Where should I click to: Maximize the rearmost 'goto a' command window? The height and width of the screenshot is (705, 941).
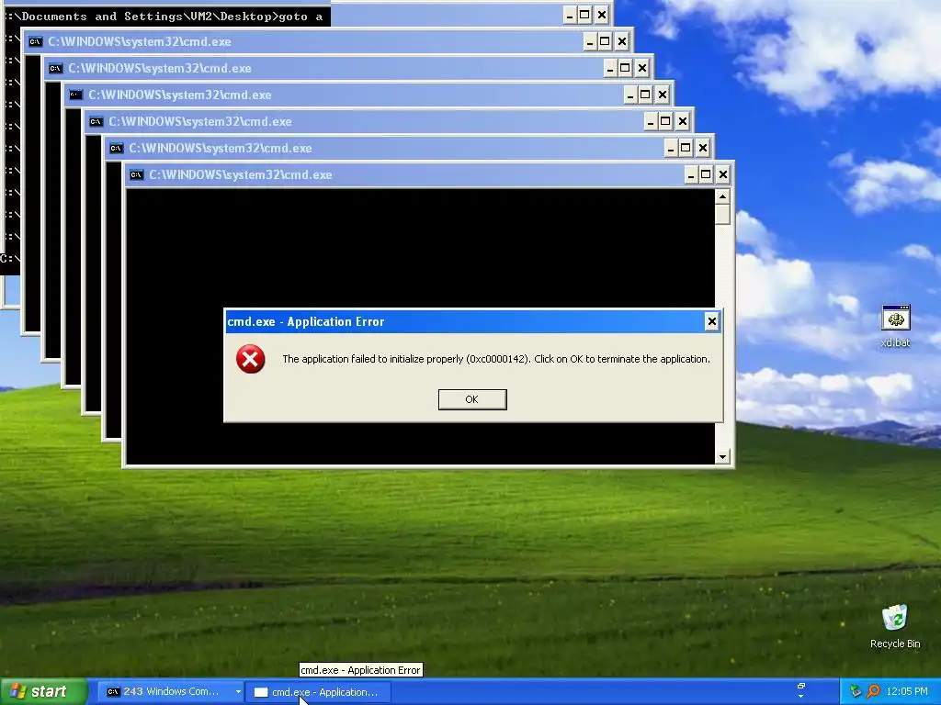(x=585, y=15)
